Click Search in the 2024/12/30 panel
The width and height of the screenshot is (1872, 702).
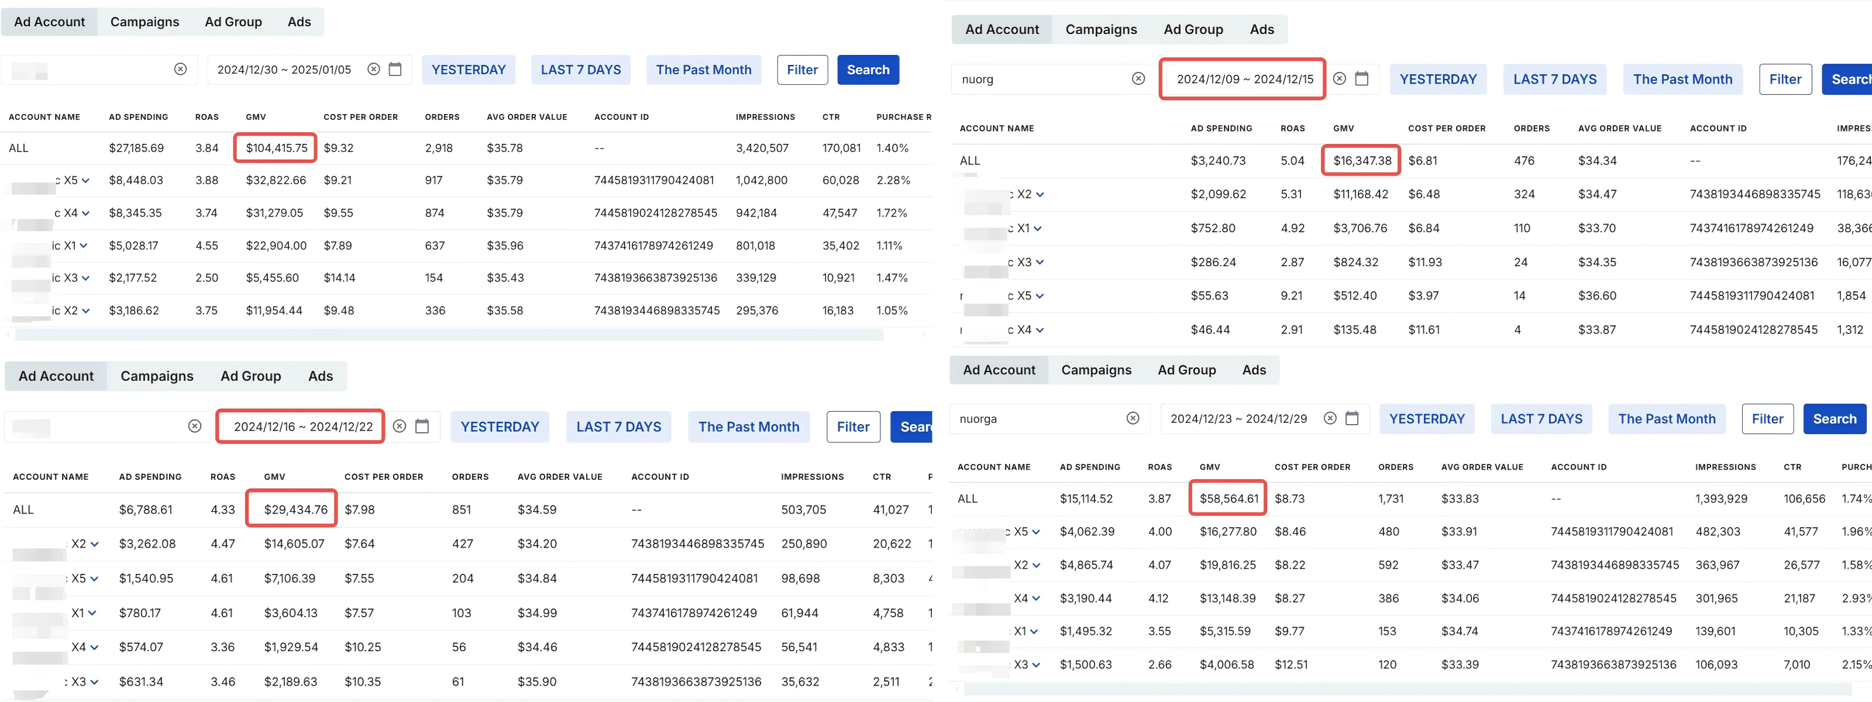[868, 70]
